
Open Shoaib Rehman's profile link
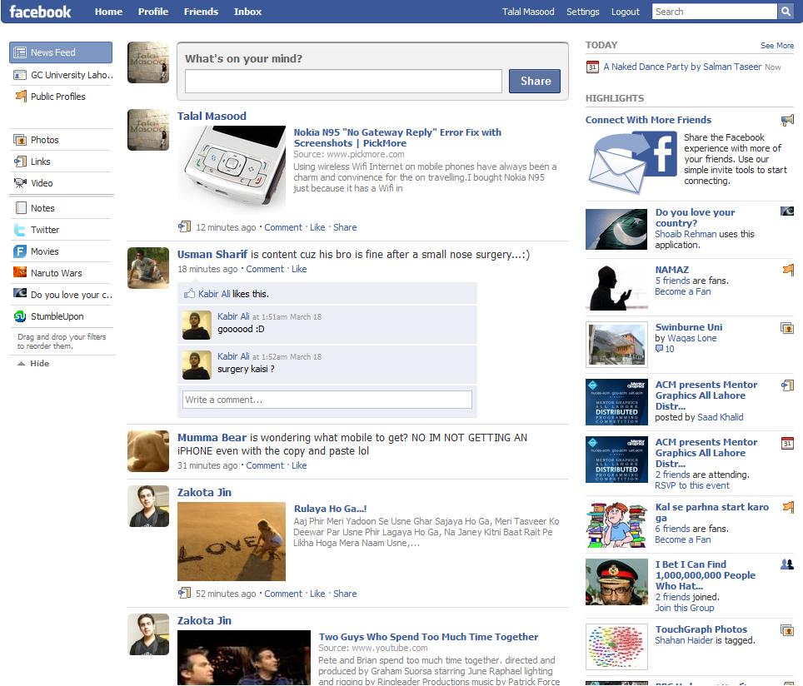pyautogui.click(x=686, y=234)
